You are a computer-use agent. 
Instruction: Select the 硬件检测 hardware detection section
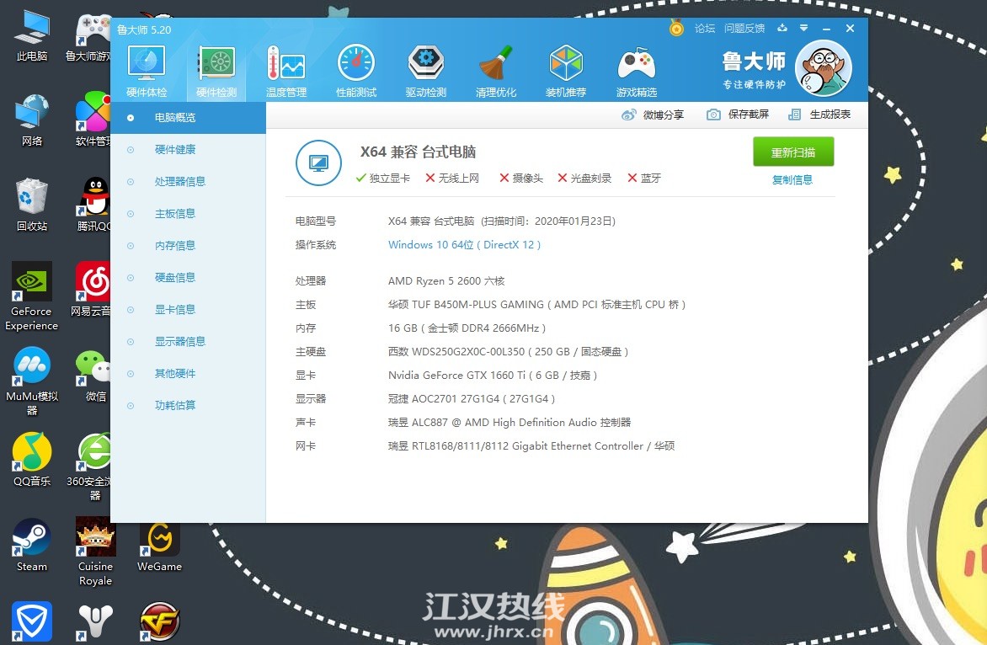pos(216,71)
